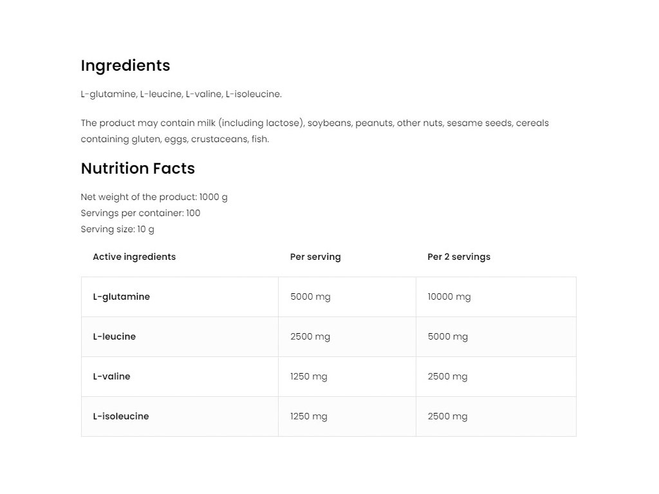Select the L-leucine row label
659x494 pixels.
(x=114, y=336)
